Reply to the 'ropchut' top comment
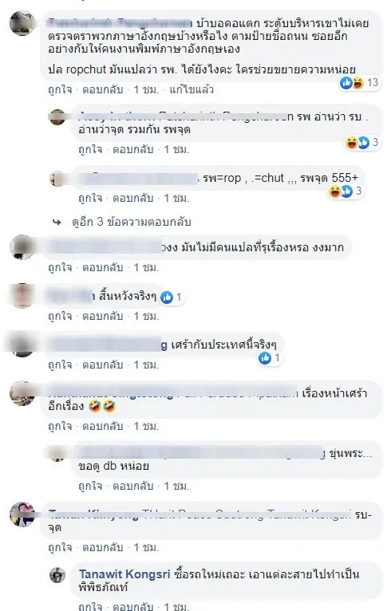391x611 pixels. coord(102,90)
